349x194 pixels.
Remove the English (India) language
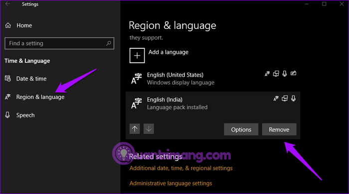tap(279, 129)
